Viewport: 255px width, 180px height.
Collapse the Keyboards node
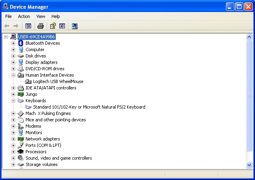click(13, 101)
